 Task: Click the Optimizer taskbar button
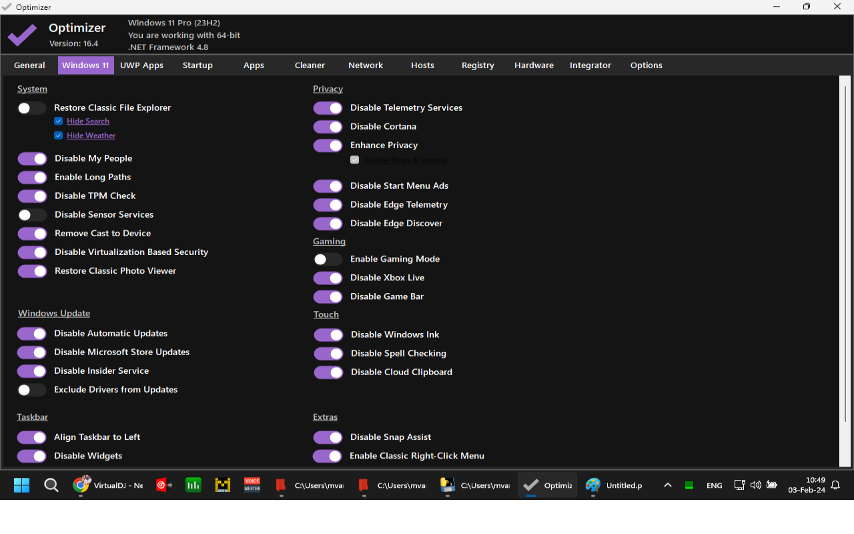[x=547, y=485]
